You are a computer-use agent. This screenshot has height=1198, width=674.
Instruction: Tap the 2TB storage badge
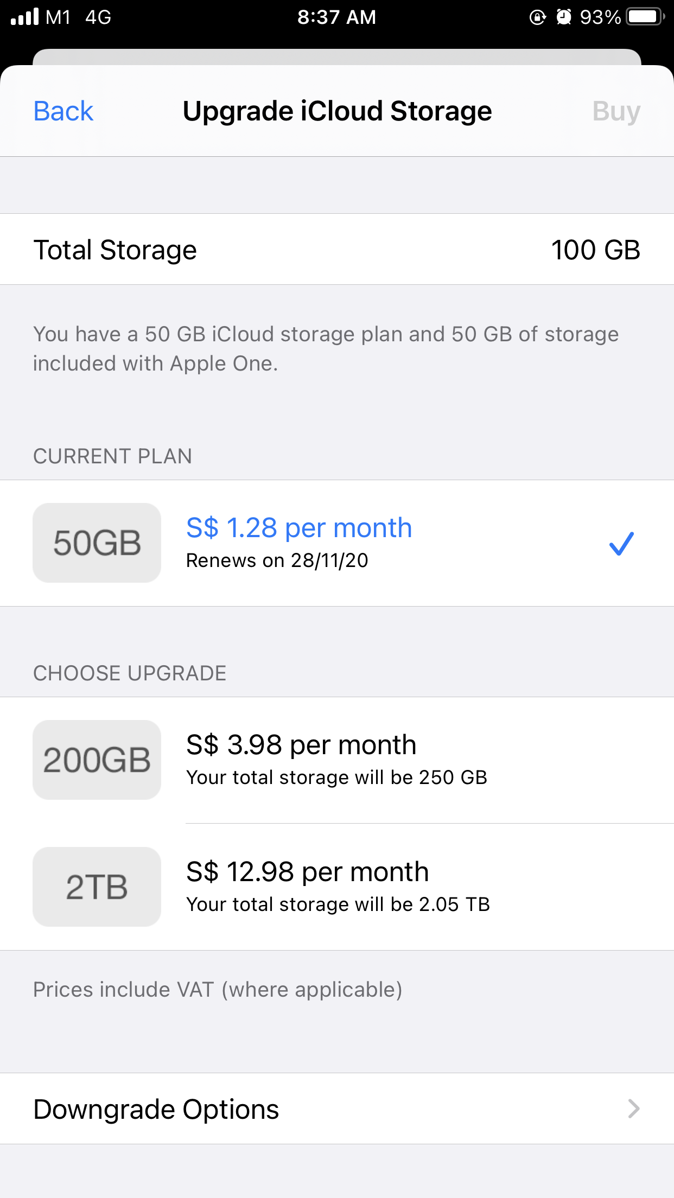pyautogui.click(x=97, y=887)
